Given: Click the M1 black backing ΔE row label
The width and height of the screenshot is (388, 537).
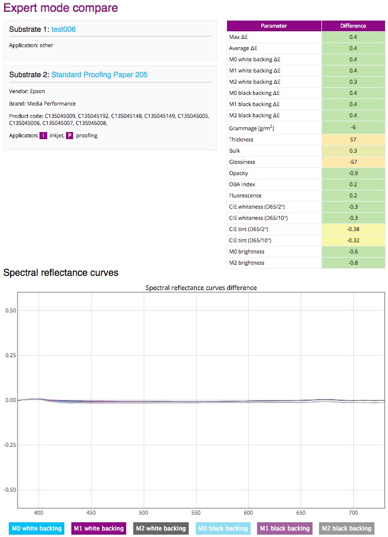Looking at the screenshot, I should coord(254,104).
